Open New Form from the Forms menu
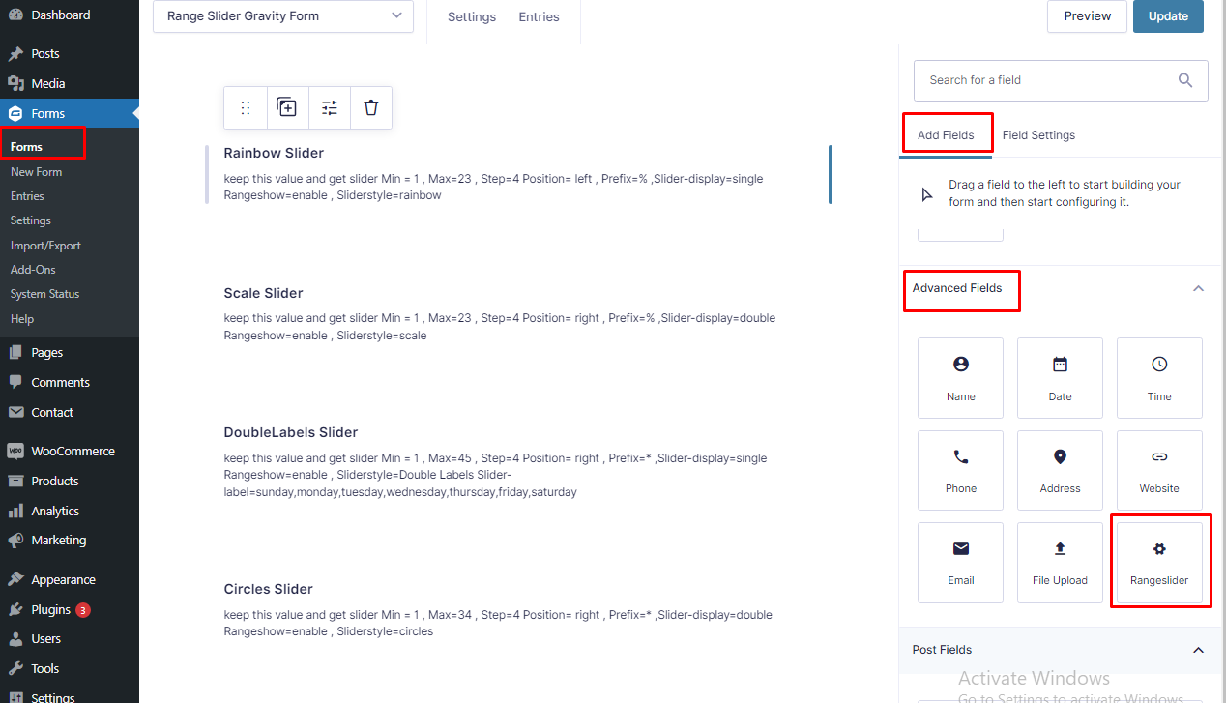 click(36, 171)
